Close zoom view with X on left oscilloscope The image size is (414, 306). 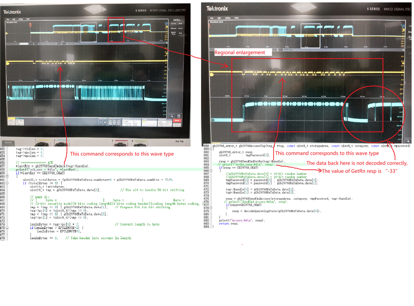166,43
